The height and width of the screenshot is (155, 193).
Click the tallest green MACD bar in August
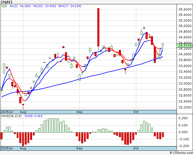tap(50, 125)
